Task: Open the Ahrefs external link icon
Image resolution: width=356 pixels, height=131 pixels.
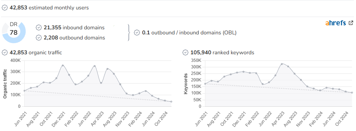Action: [351, 23]
